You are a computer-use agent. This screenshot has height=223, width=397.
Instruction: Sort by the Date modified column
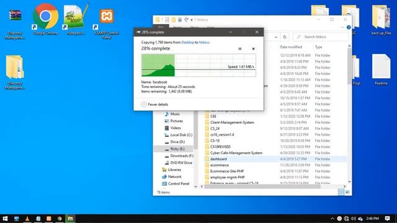[291, 47]
